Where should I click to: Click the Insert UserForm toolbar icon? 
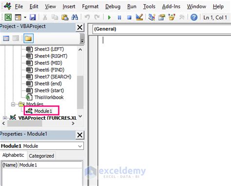click(x=18, y=17)
